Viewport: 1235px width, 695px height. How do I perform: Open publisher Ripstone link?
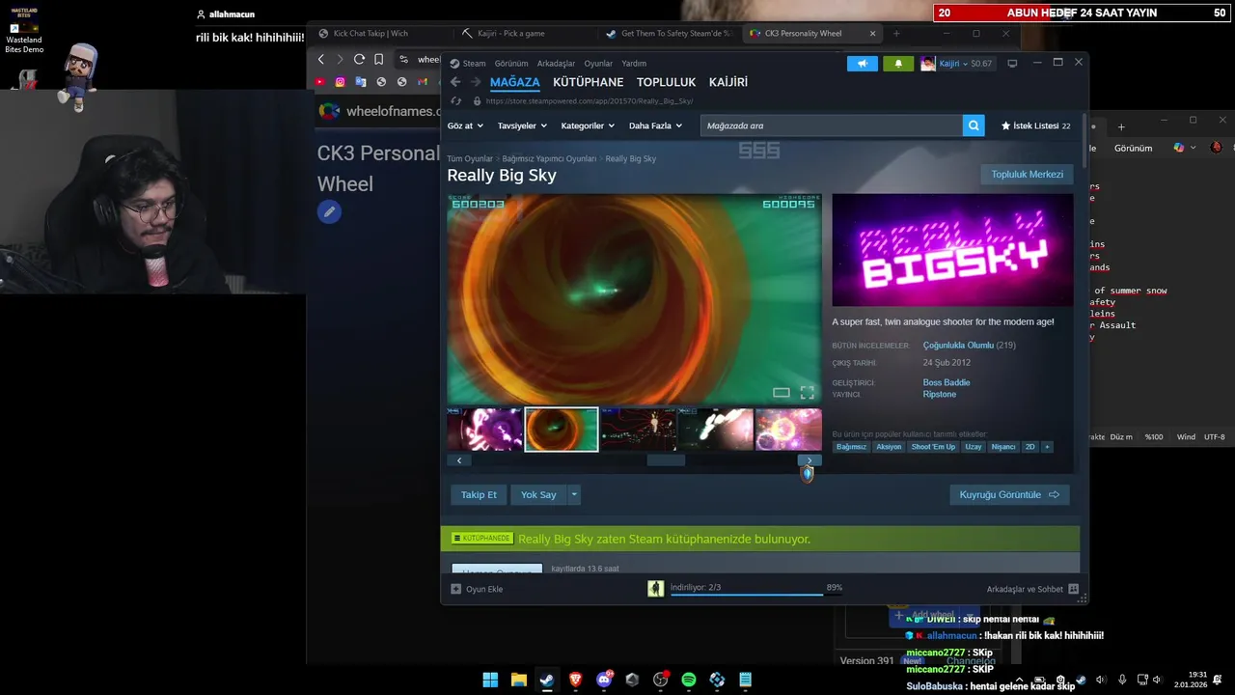pyautogui.click(x=940, y=394)
